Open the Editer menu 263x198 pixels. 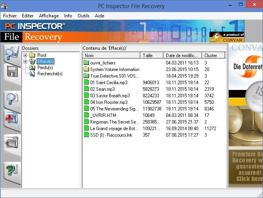[x=28, y=16]
